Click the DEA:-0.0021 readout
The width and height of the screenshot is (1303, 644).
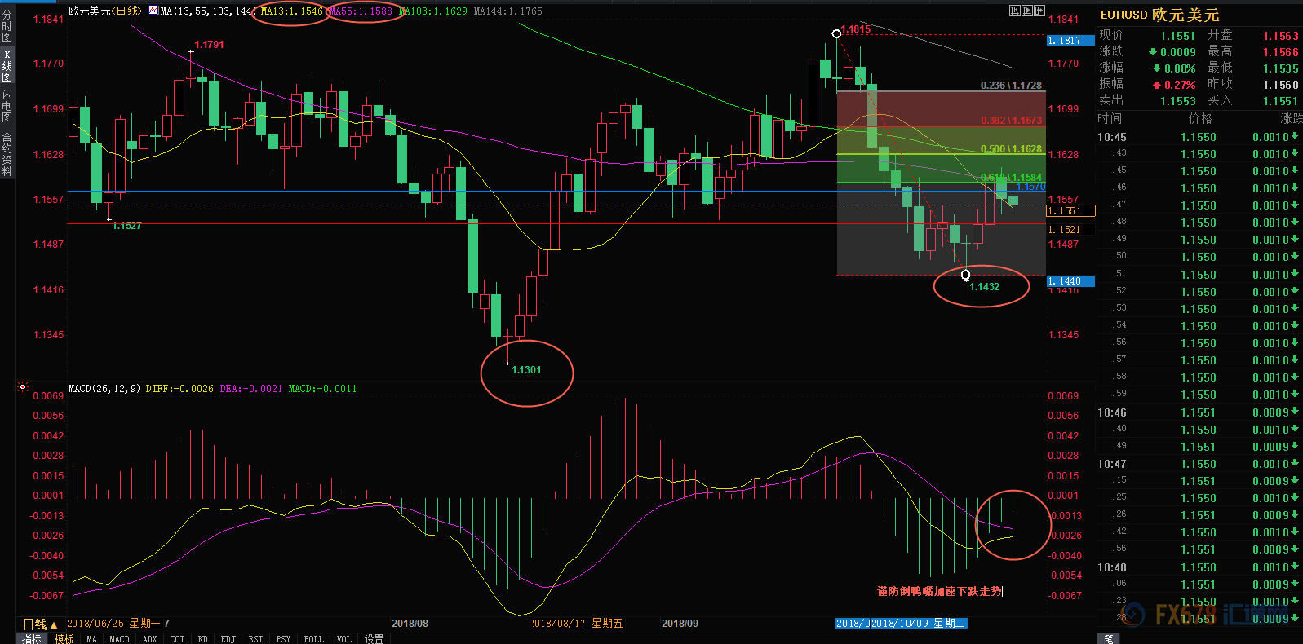point(251,389)
